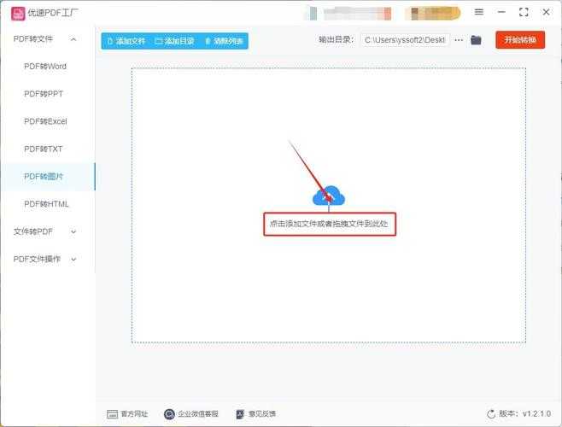Select PDF转PPT

click(44, 94)
